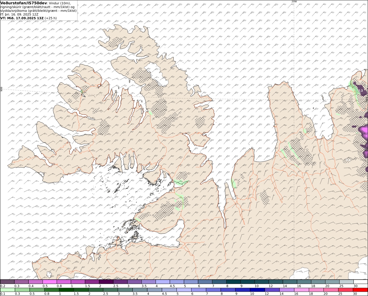Pick the pale green 0.1 swatch in lower legend

(7, 290)
